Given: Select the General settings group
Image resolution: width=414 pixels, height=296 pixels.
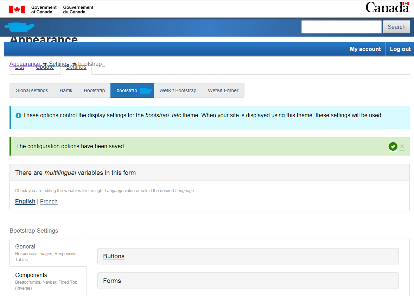Looking at the screenshot, I should click(25, 246).
